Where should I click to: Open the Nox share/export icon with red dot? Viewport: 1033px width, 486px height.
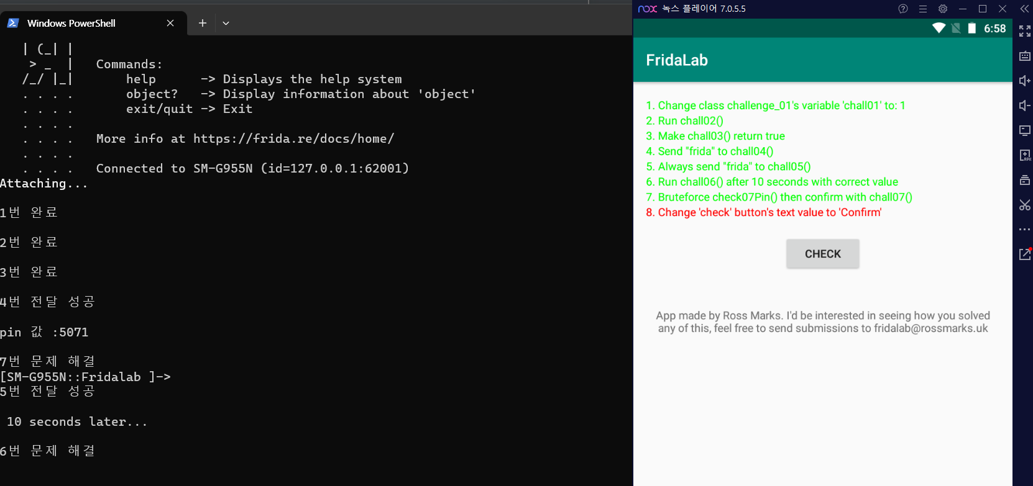tap(1025, 254)
